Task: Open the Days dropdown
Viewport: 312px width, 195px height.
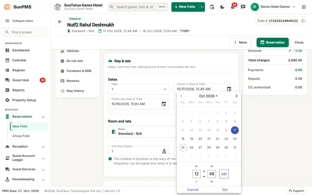Action: point(139,89)
